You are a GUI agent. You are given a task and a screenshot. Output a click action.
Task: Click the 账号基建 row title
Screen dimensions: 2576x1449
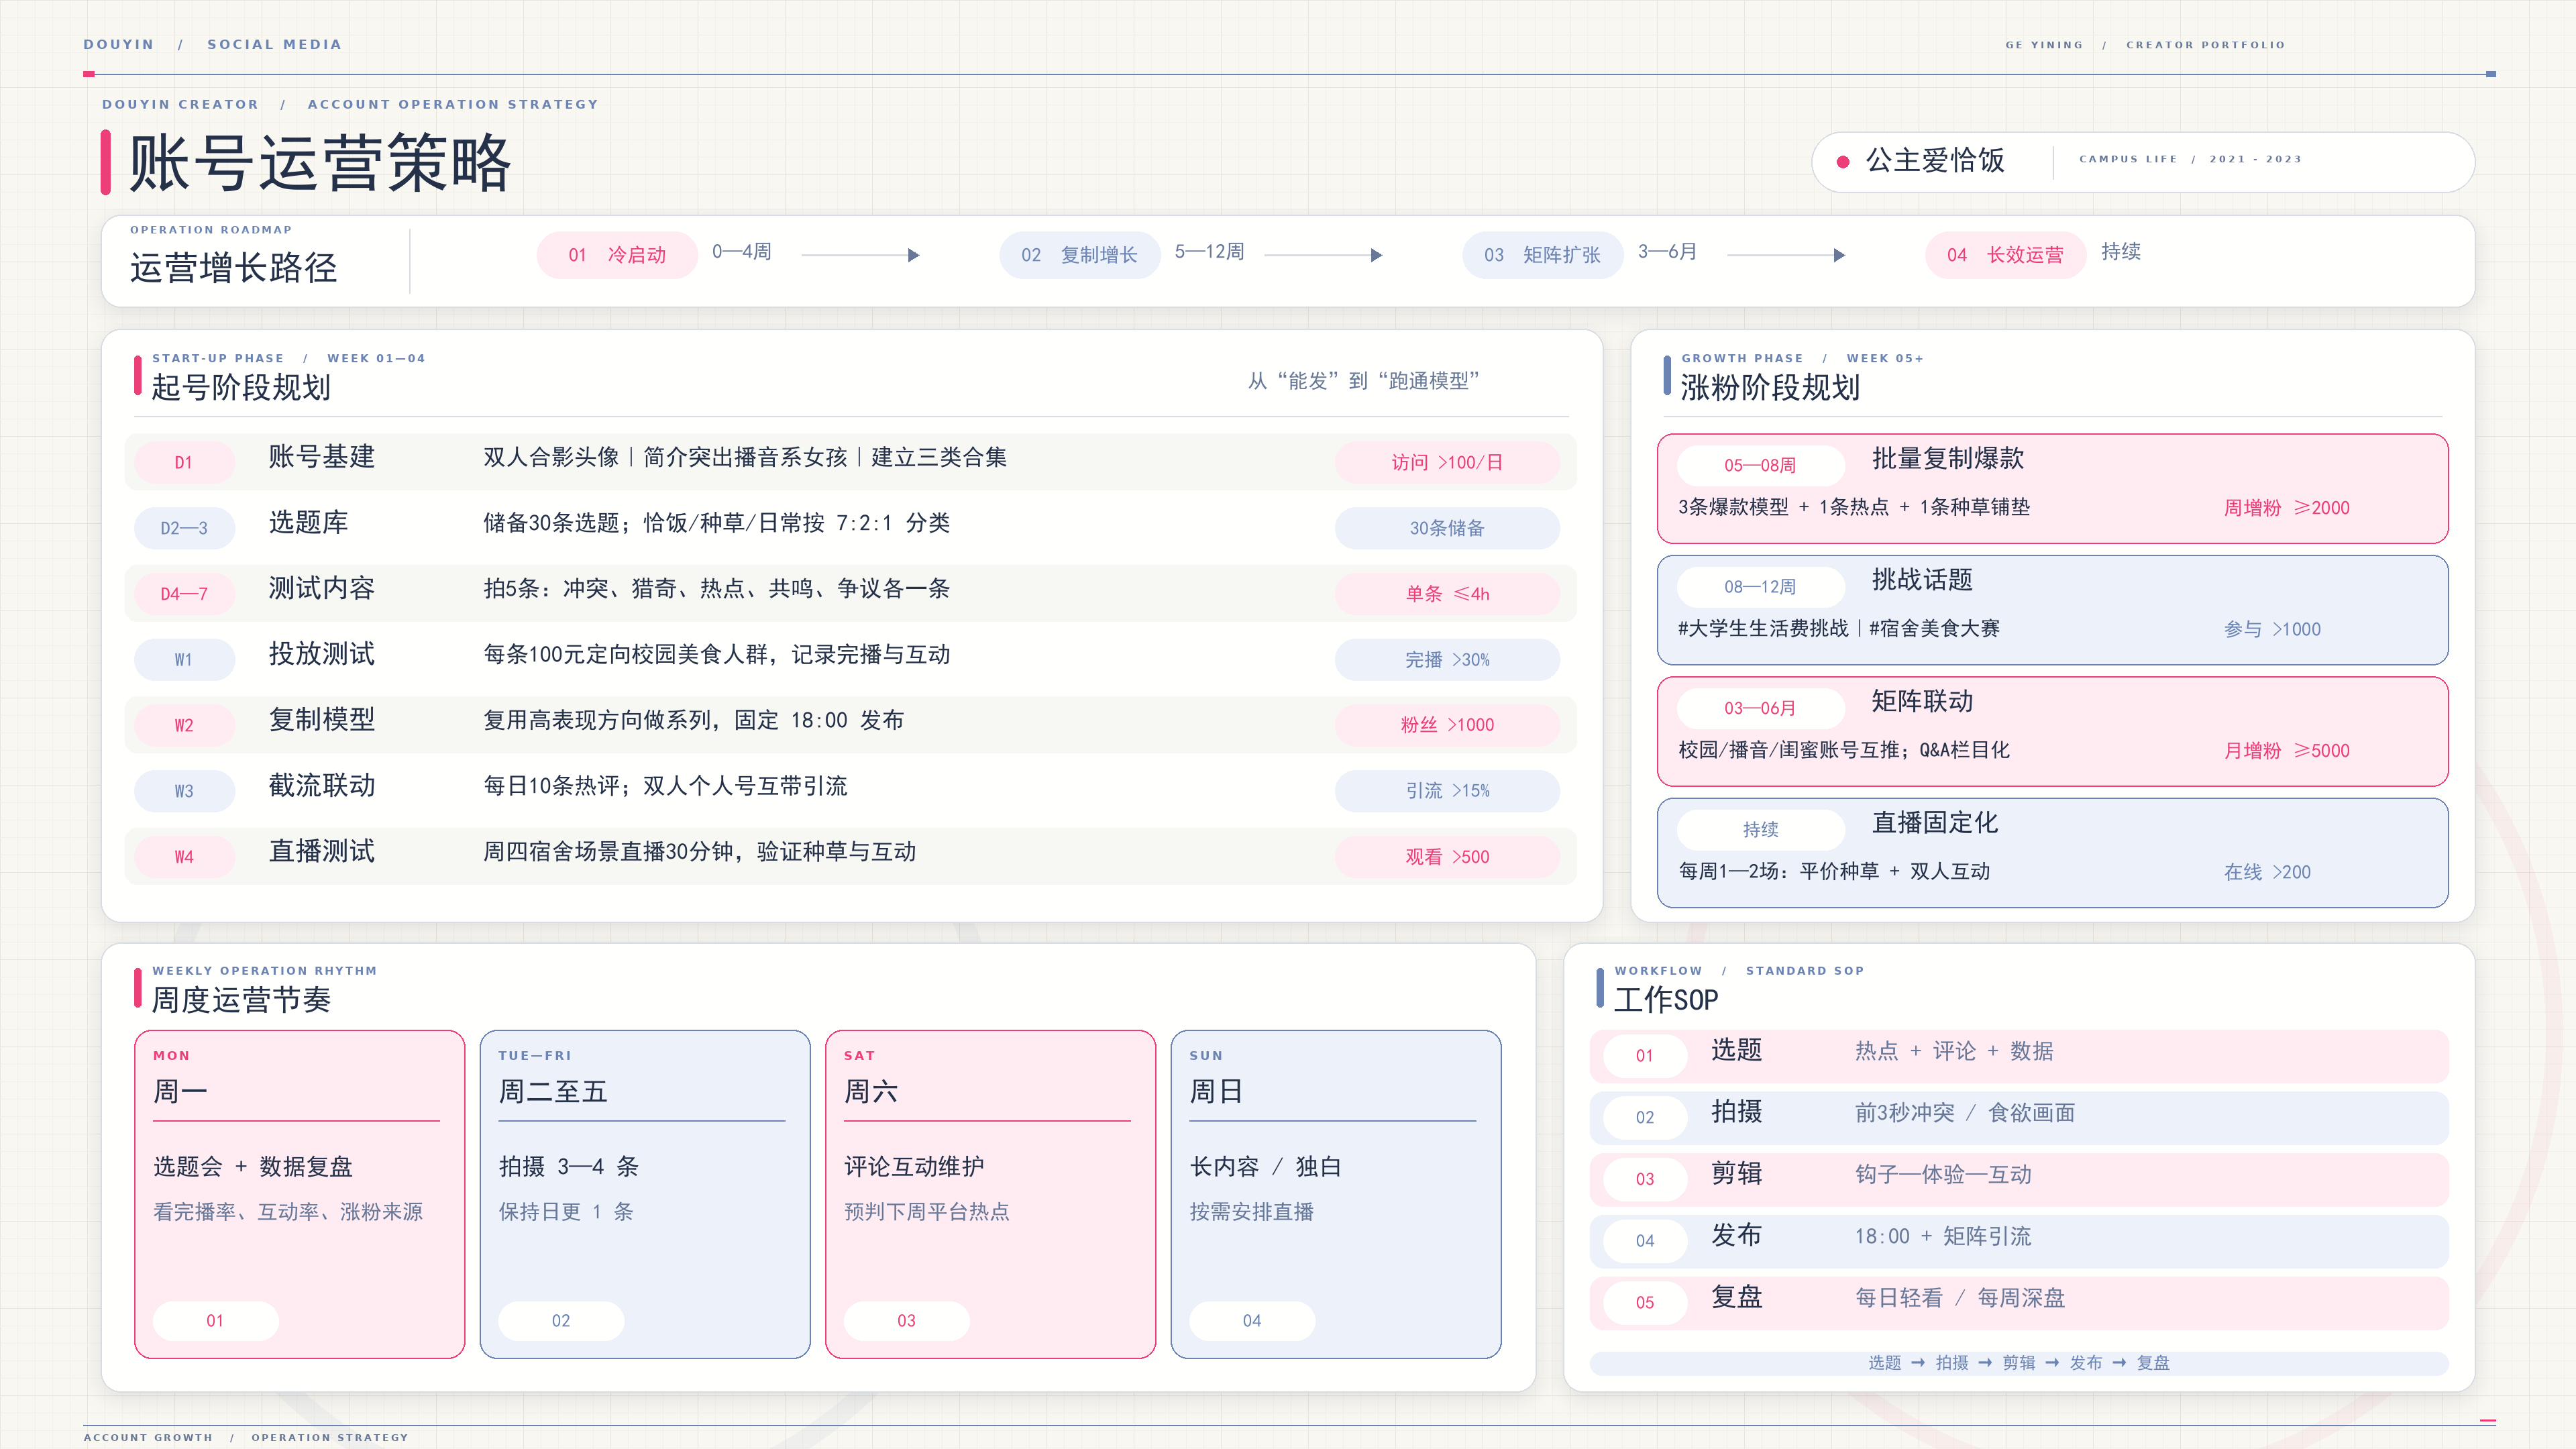(321, 457)
